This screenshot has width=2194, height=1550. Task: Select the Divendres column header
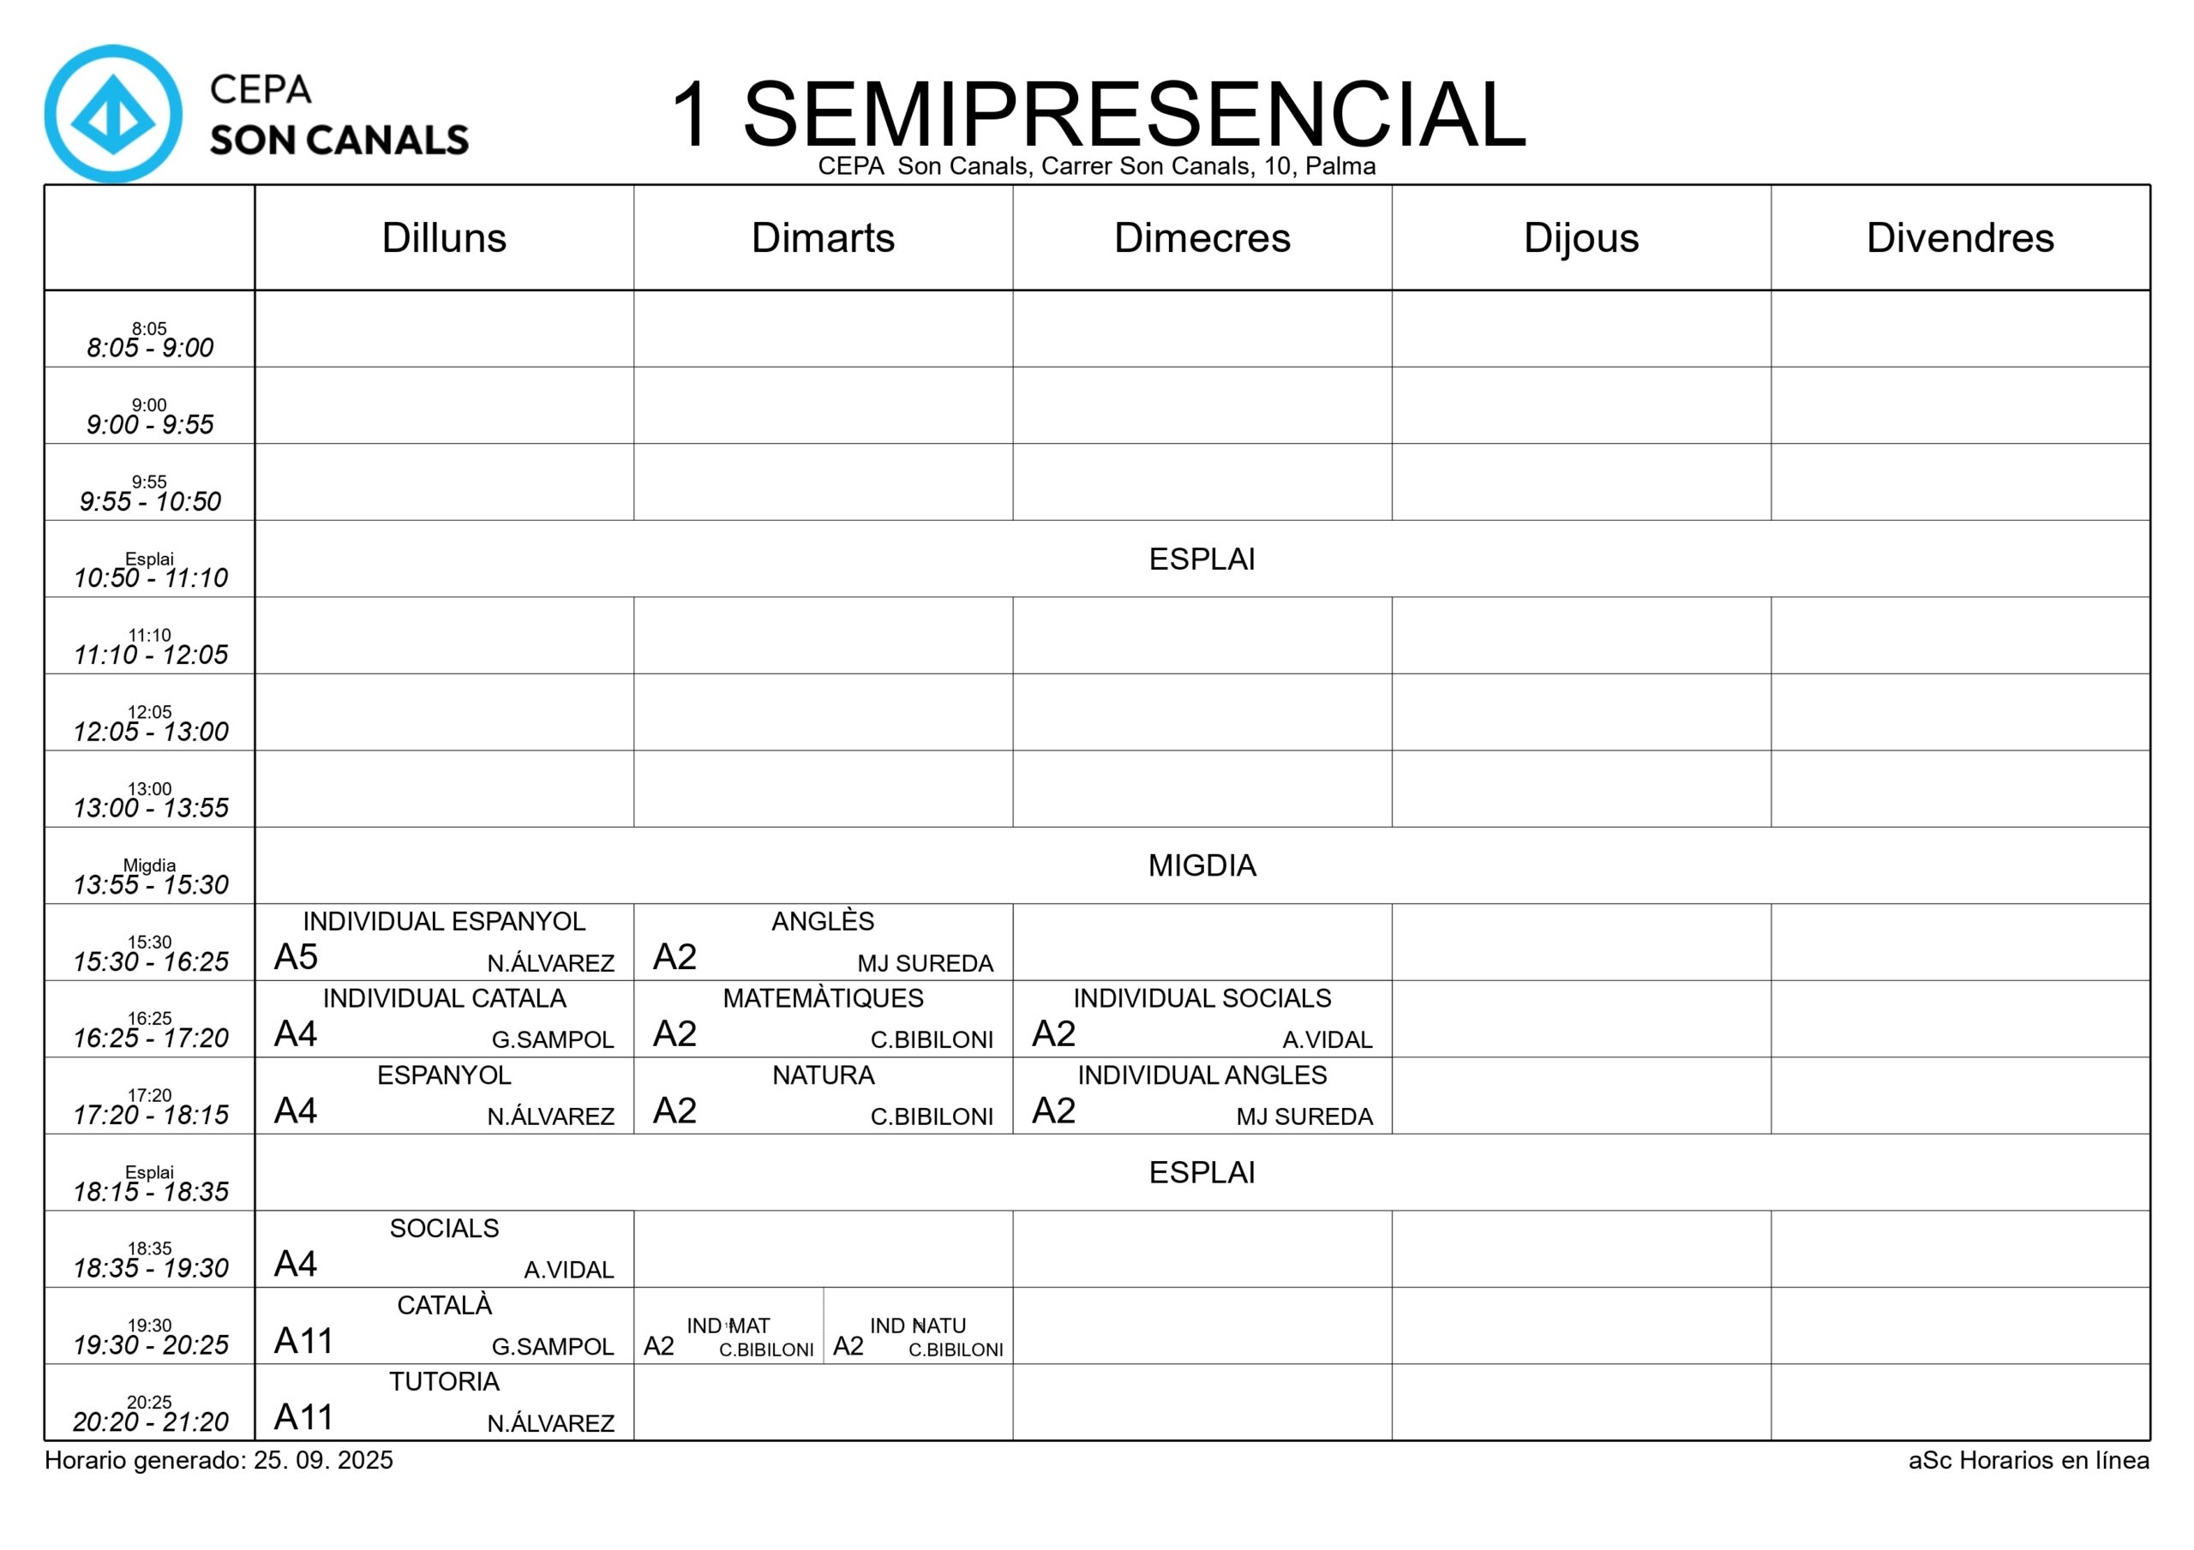1960,238
